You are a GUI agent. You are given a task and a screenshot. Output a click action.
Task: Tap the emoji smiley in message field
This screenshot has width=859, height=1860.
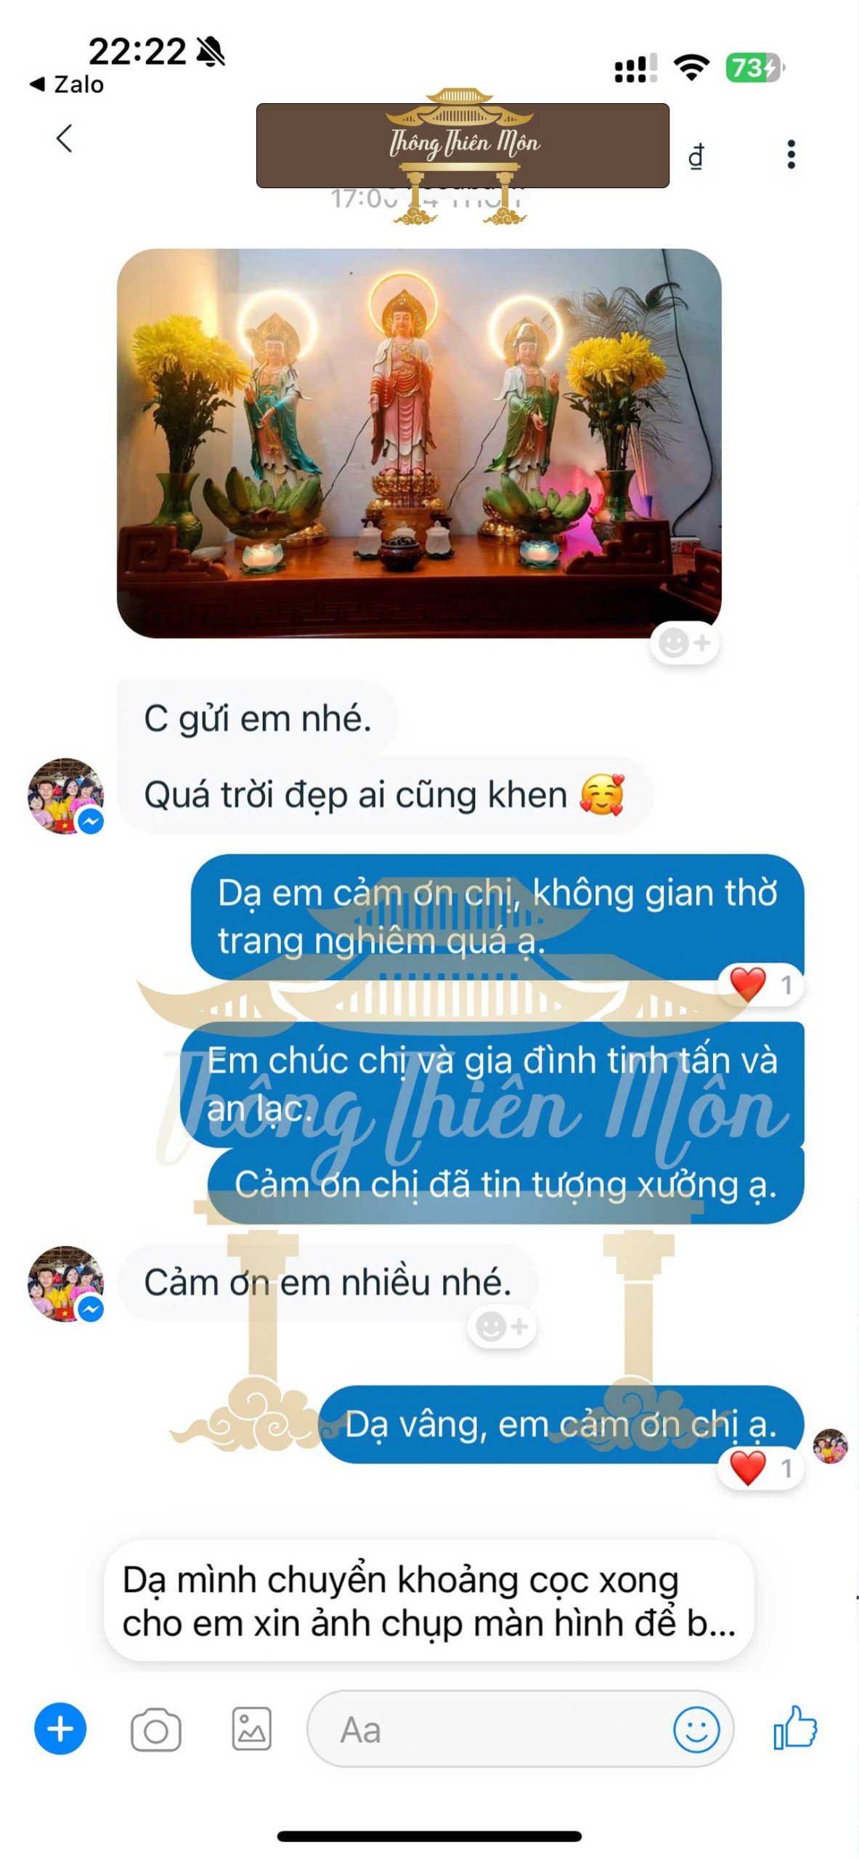(696, 1728)
